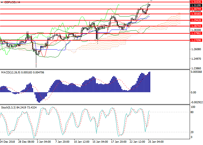This screenshot has height=145, width=203.
Task: Select the 1.27902 red price label
Action: tap(196, 33)
